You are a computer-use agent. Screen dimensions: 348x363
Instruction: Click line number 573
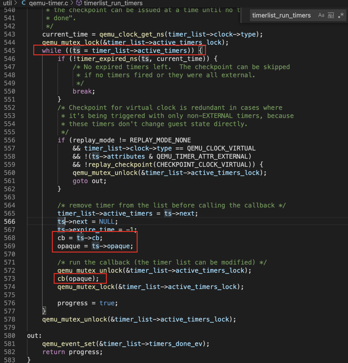[x=9, y=278]
